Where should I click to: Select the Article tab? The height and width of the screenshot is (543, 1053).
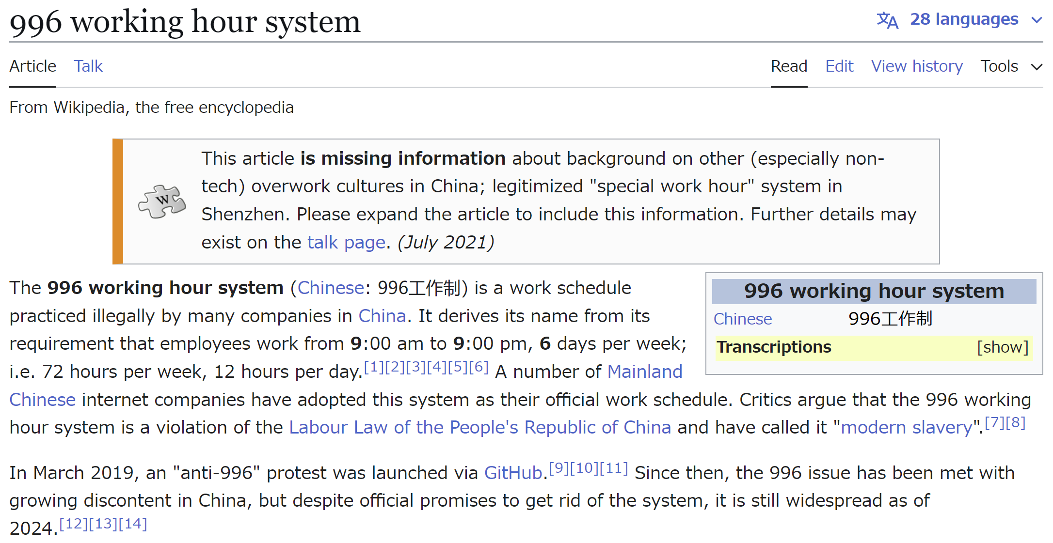(x=33, y=66)
